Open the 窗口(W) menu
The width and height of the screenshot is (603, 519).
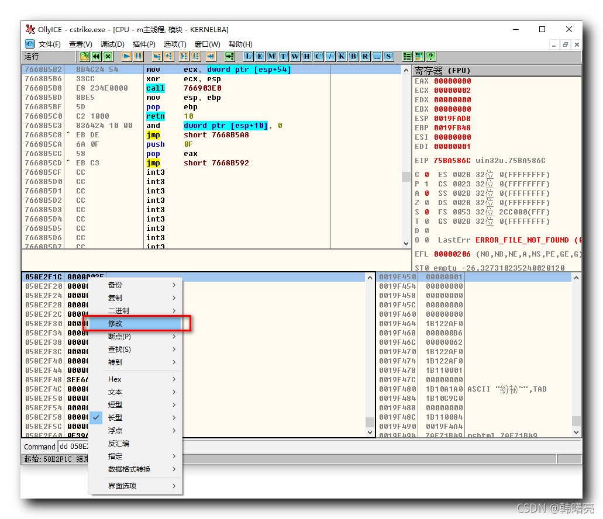[207, 44]
